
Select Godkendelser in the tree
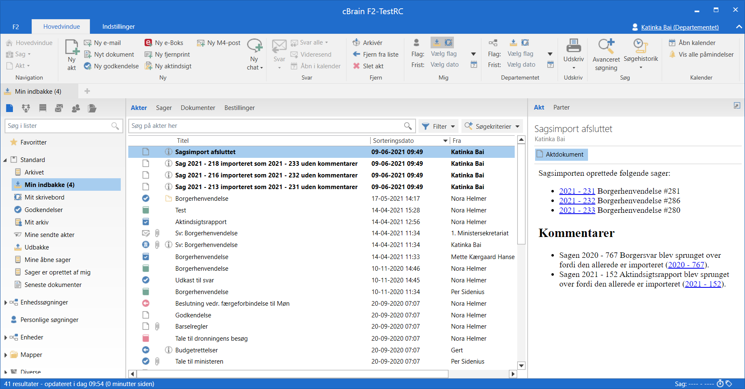(44, 210)
